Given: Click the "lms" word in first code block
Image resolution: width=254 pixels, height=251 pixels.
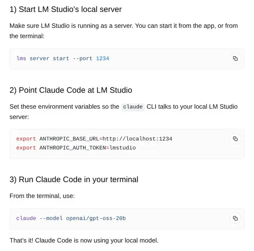Looking at the screenshot, I should coord(21,58).
